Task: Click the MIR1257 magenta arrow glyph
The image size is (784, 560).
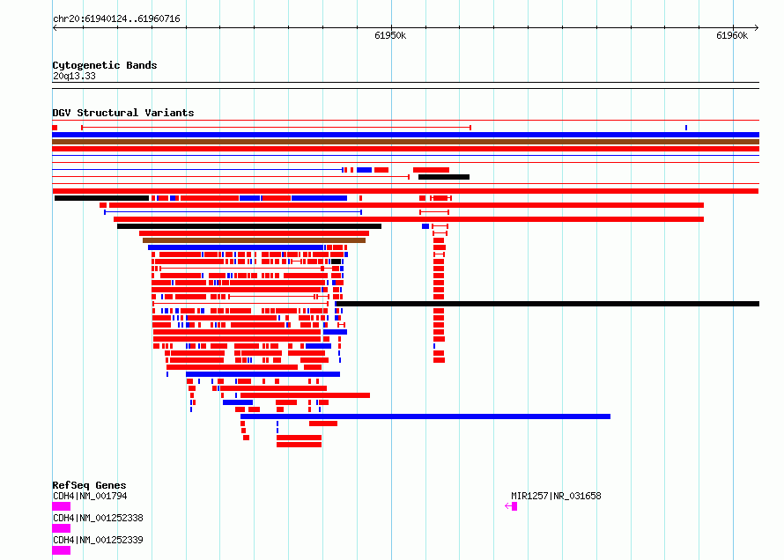Action: tap(511, 506)
